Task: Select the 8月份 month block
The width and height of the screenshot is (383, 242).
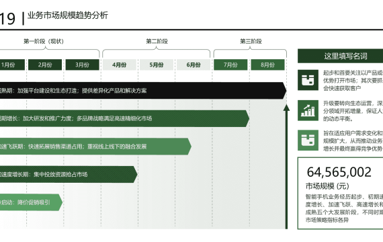Action: (x=267, y=65)
